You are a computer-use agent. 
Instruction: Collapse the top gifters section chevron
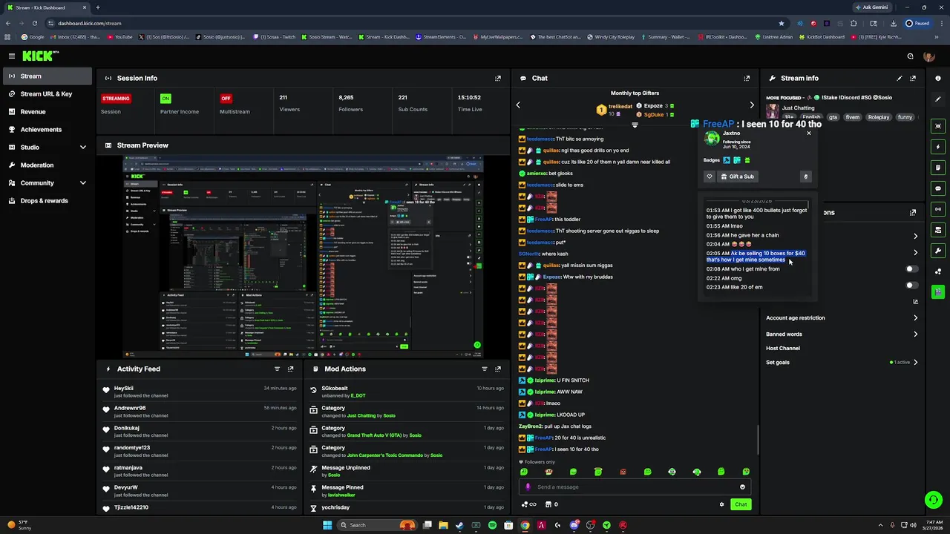click(635, 125)
